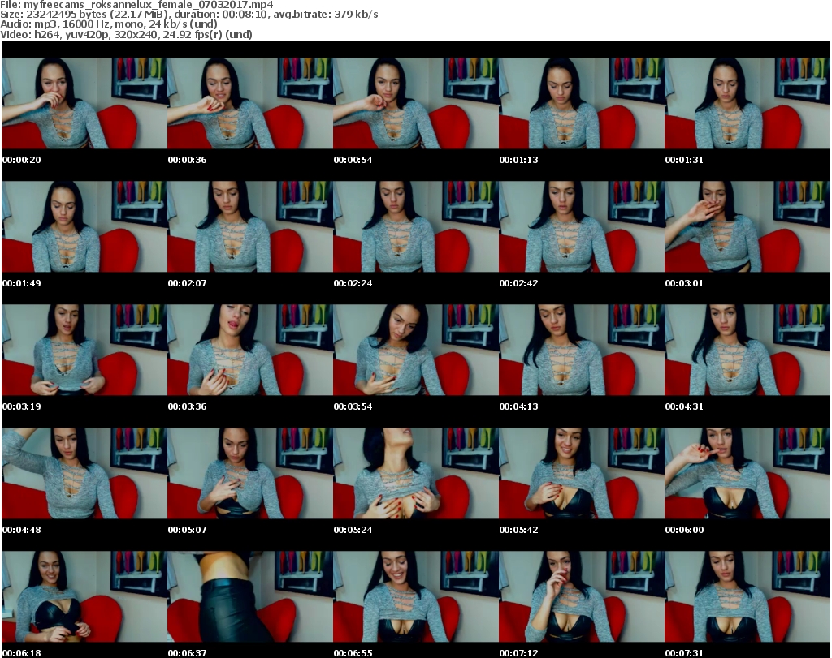Click the timestamp label 00:06:37
The image size is (832, 658).
pos(188,653)
